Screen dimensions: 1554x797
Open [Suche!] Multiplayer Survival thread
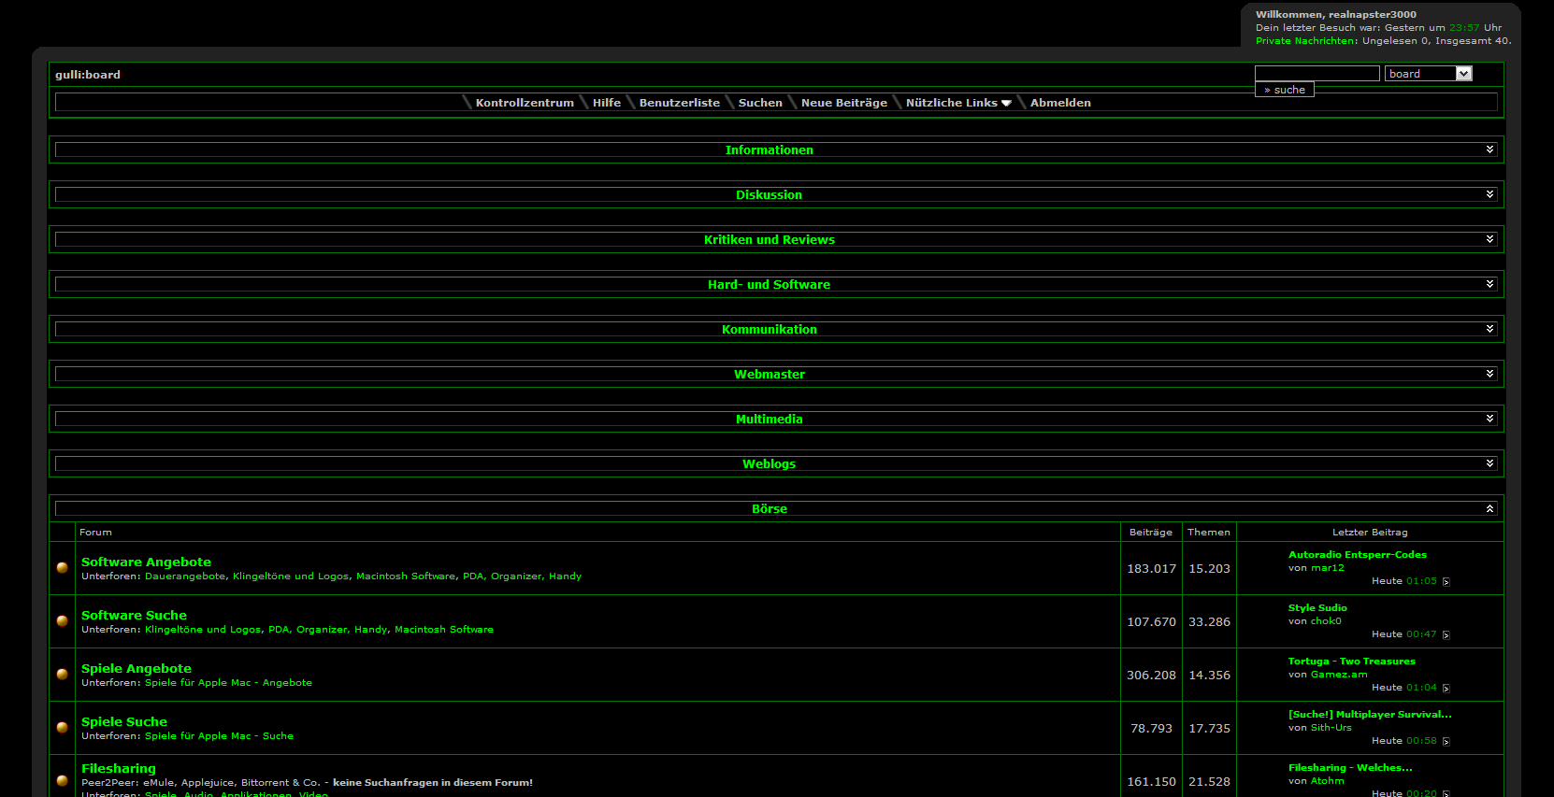coord(1370,715)
